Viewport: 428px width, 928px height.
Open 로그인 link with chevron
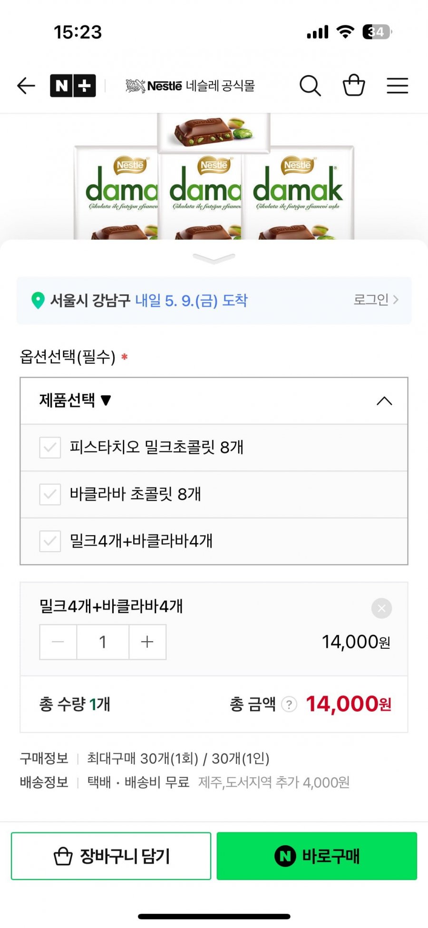tap(376, 300)
